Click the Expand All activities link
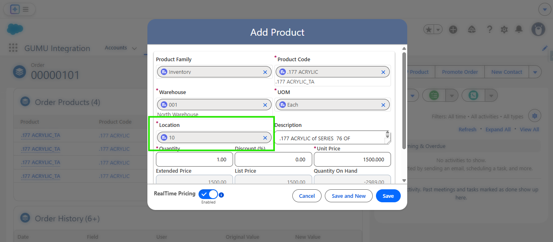This screenshot has width=553, height=242. 498,130
